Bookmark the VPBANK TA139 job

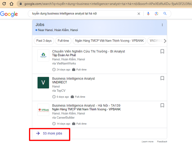click(x=162, y=105)
